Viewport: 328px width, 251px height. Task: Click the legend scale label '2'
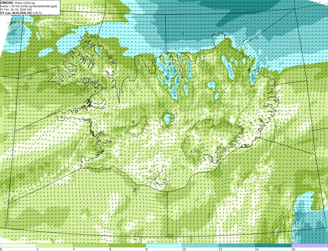37,249
